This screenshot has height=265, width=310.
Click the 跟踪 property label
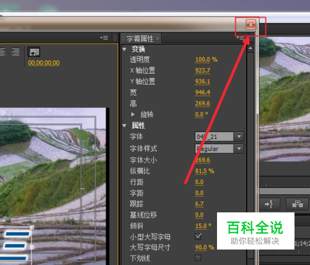tap(136, 204)
